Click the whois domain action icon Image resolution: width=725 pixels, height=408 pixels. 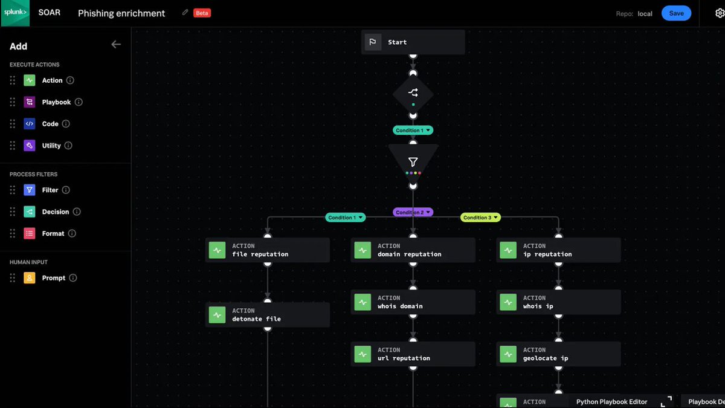362,302
